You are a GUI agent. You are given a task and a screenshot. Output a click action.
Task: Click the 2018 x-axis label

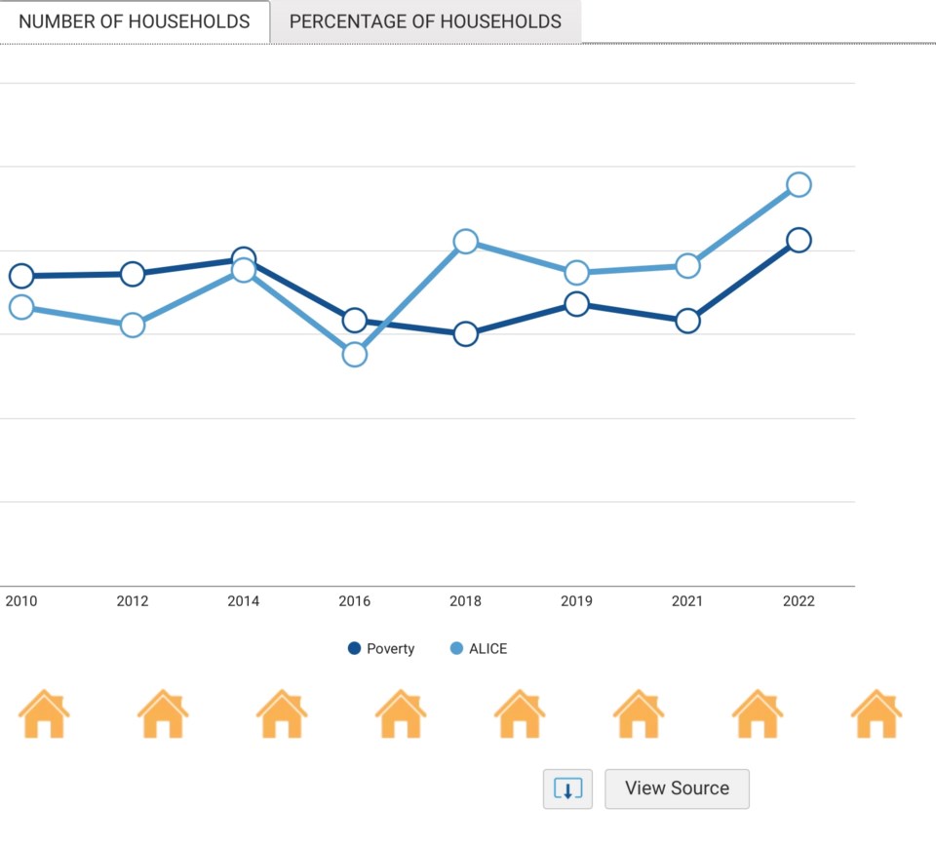[466, 601]
